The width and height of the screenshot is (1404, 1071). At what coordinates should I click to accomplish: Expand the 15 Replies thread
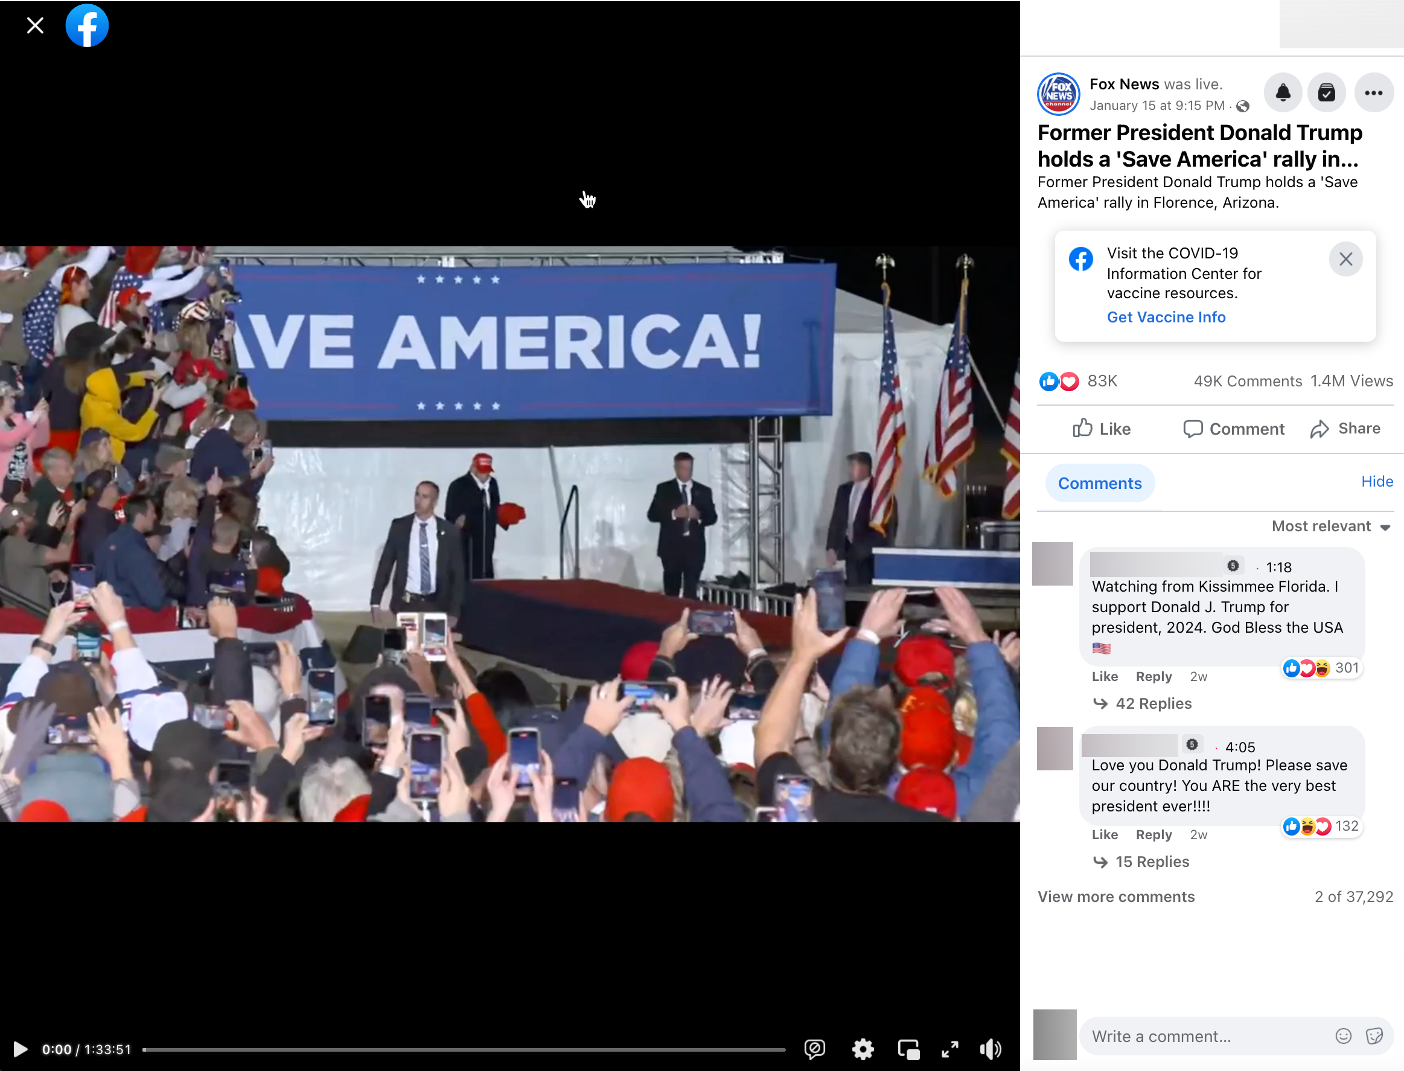(x=1152, y=862)
